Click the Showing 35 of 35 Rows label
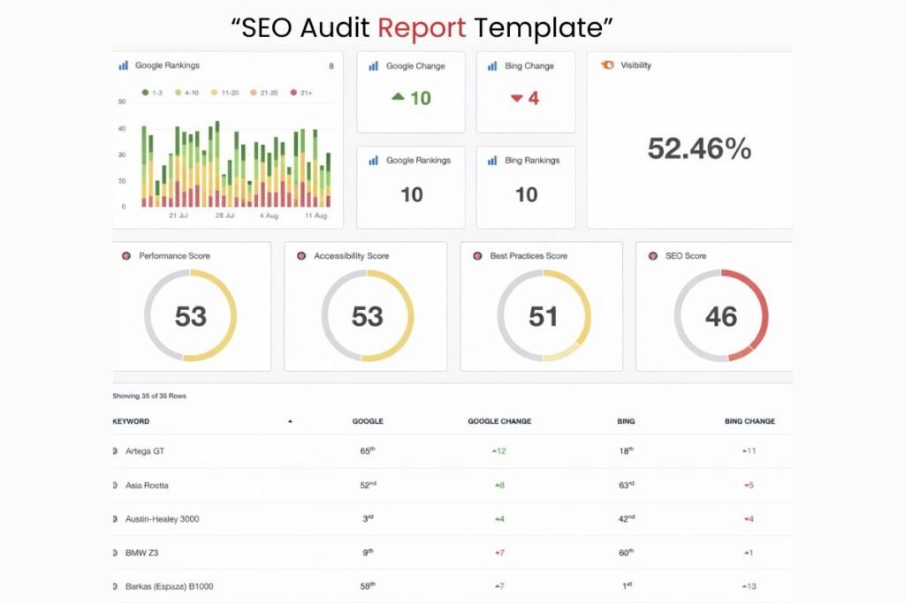 (150, 397)
